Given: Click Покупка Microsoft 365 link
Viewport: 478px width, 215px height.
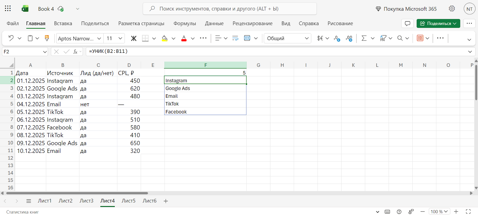Looking at the screenshot, I should 406,9.
